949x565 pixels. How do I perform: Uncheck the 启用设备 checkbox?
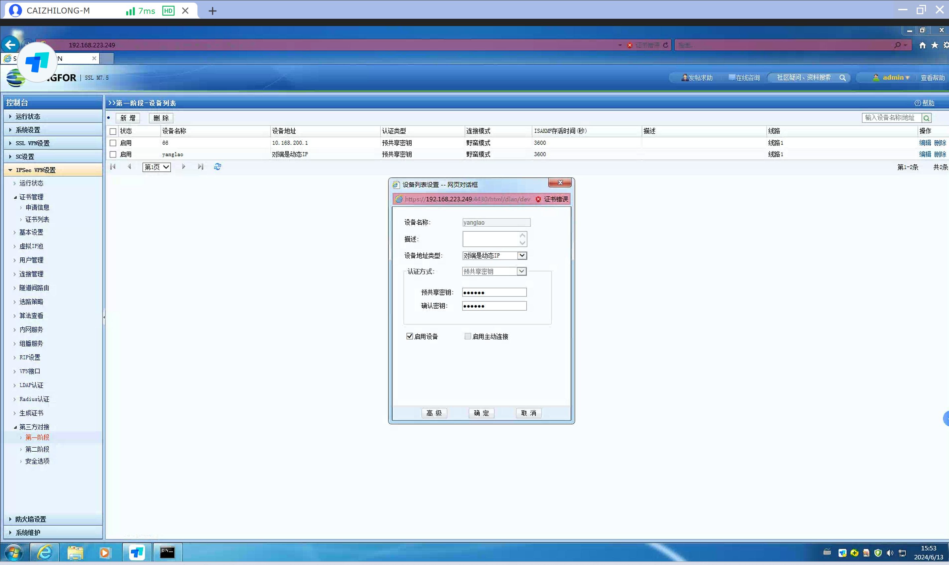[410, 336]
